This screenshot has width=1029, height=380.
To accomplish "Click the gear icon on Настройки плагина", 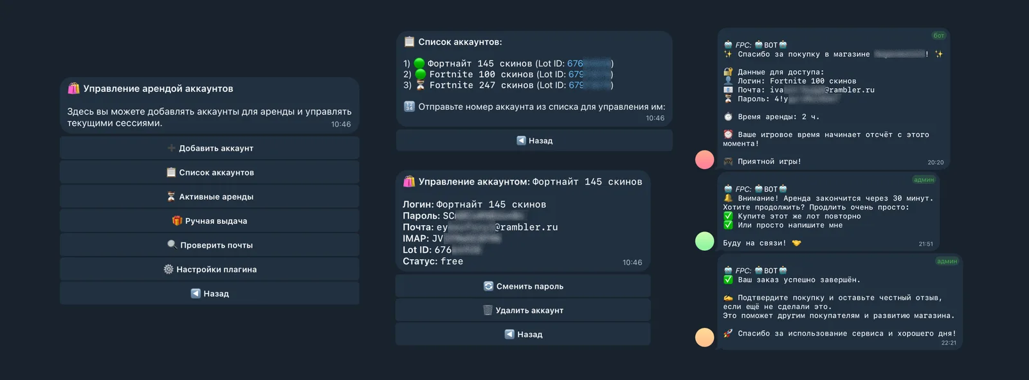I will [168, 269].
